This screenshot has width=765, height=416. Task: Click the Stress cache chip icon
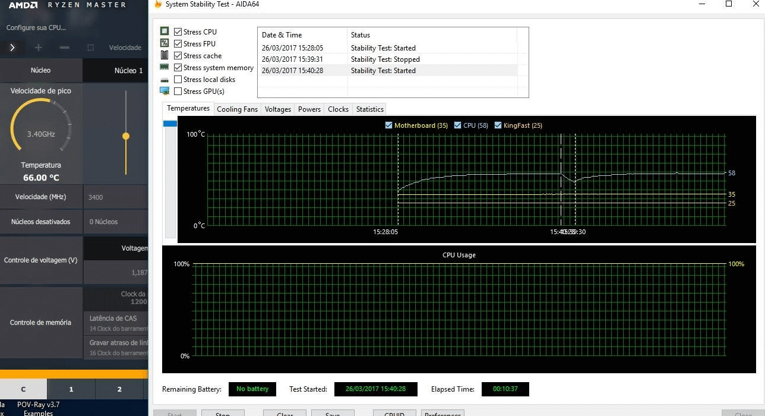point(165,55)
